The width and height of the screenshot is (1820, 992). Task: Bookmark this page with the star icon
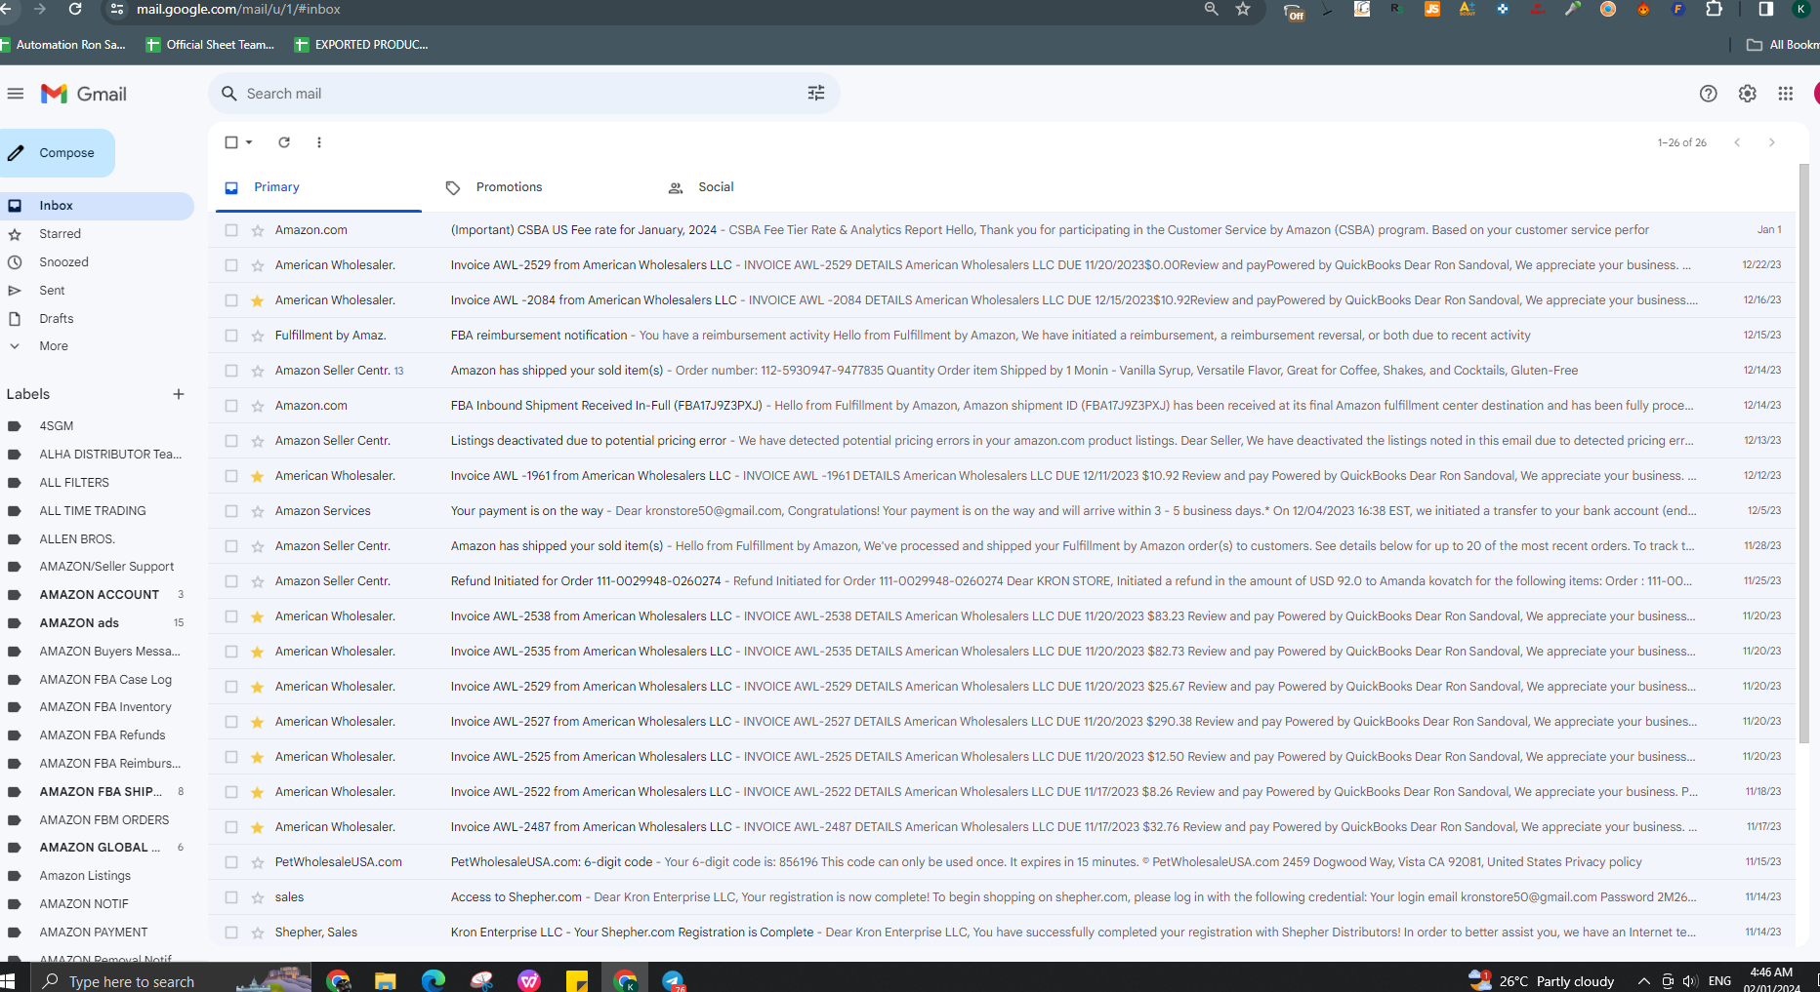click(x=1243, y=9)
